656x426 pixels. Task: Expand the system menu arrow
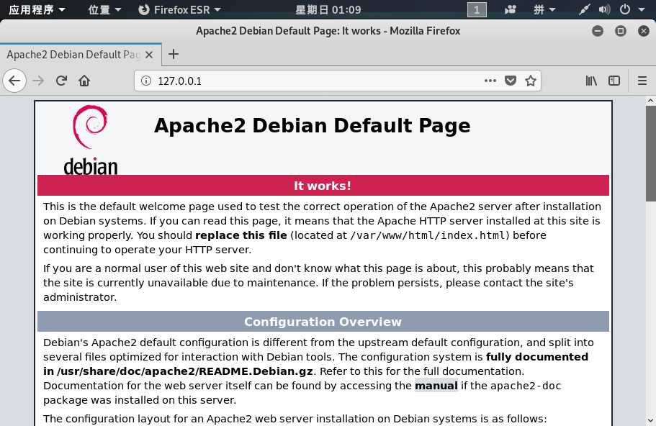coord(642,9)
